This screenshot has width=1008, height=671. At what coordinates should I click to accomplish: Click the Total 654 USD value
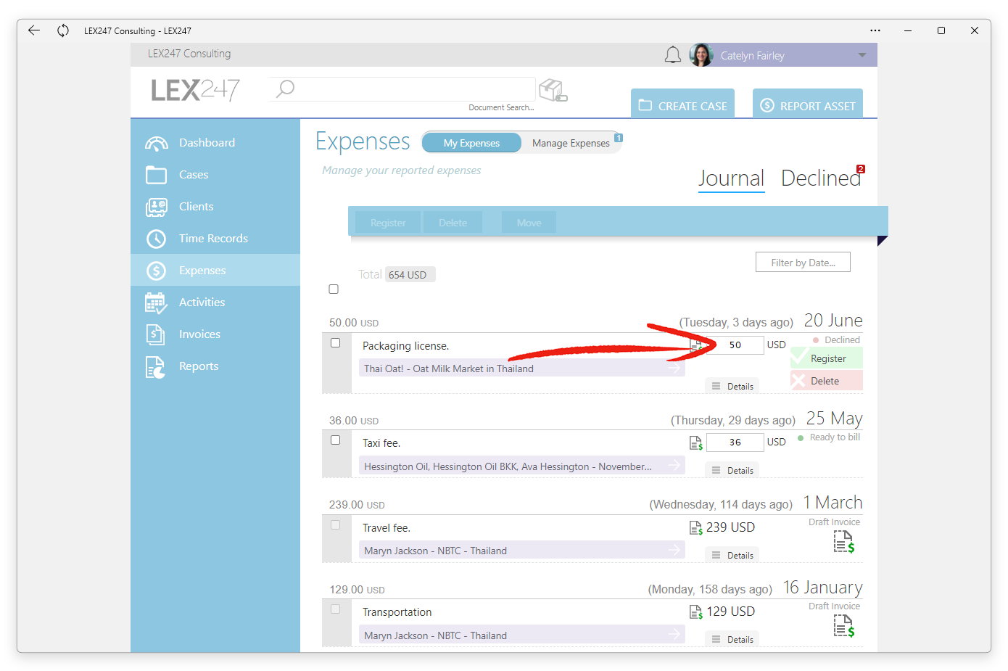click(409, 274)
